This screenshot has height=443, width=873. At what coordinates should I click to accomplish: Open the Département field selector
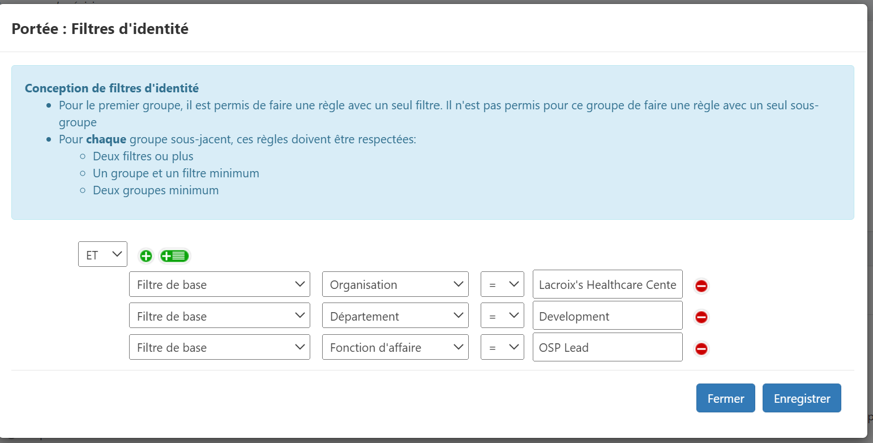(395, 315)
